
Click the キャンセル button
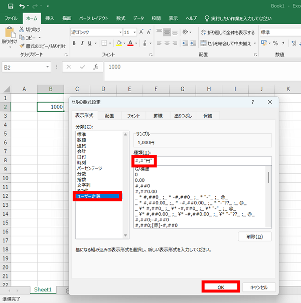tap(259, 287)
